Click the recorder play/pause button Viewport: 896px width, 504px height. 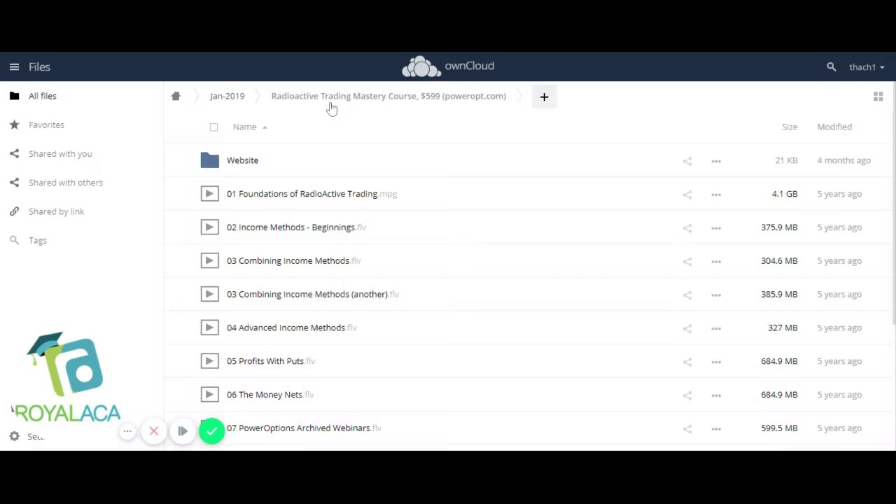coord(182,431)
